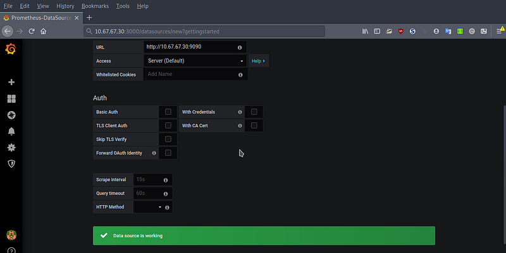Image resolution: width=506 pixels, height=253 pixels.
Task: Open the Access Server (Default) dropdown
Action: (195, 61)
